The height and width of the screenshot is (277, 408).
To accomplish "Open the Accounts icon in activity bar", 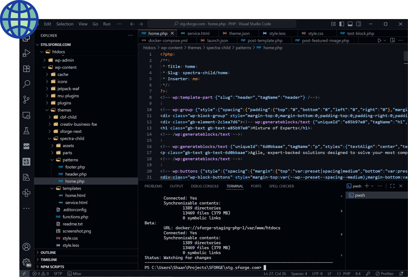I will click(26, 247).
